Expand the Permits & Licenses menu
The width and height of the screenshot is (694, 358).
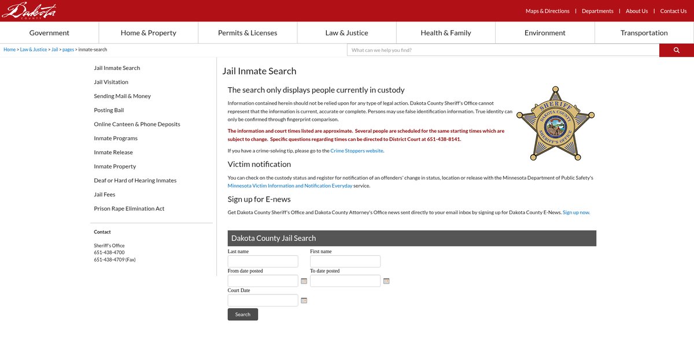(248, 33)
